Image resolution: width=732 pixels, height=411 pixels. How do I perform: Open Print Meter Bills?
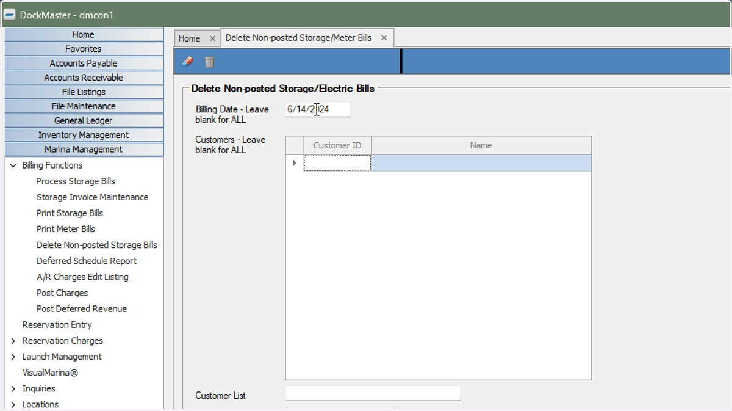click(66, 229)
